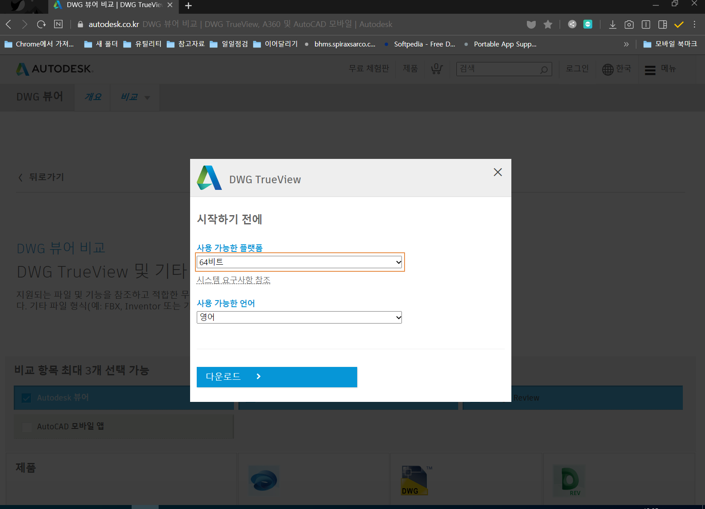Open the 한국 globe region selector
The width and height of the screenshot is (705, 509).
(x=616, y=69)
